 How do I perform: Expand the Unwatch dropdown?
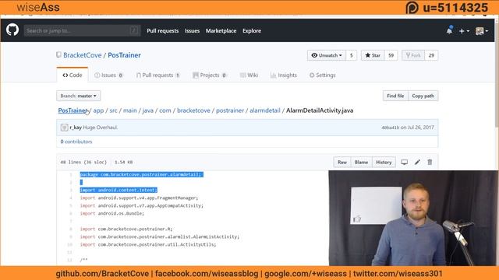click(327, 55)
